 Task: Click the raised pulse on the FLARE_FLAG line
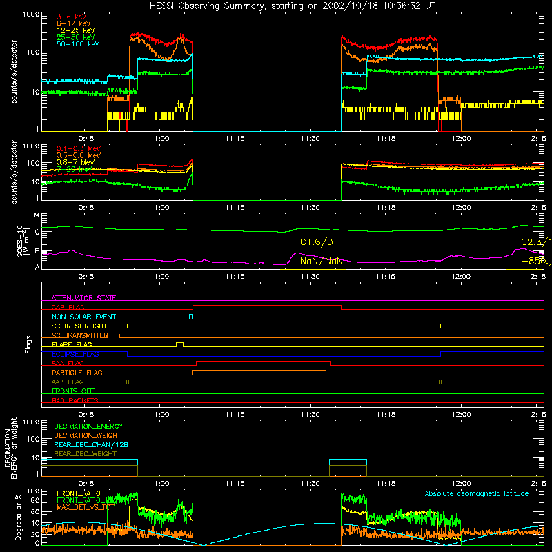pyautogui.click(x=179, y=344)
